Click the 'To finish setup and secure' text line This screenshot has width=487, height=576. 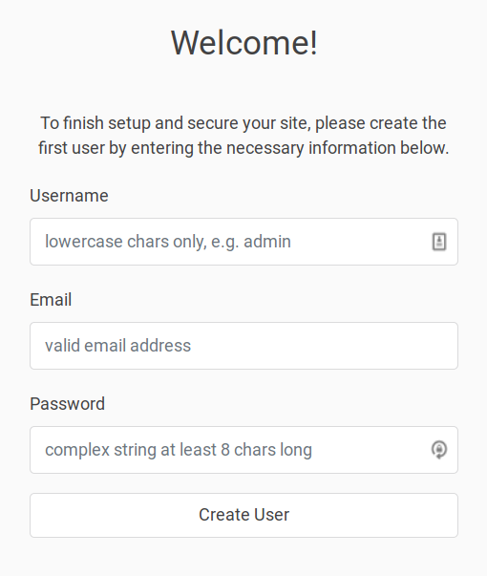point(243,123)
